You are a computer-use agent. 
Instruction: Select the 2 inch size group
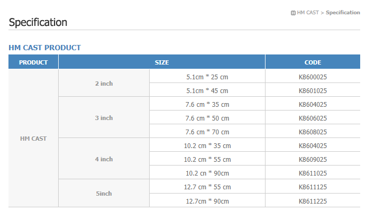(104, 83)
